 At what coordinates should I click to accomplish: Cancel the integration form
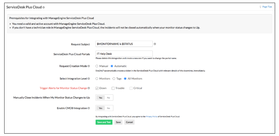point(129,122)
